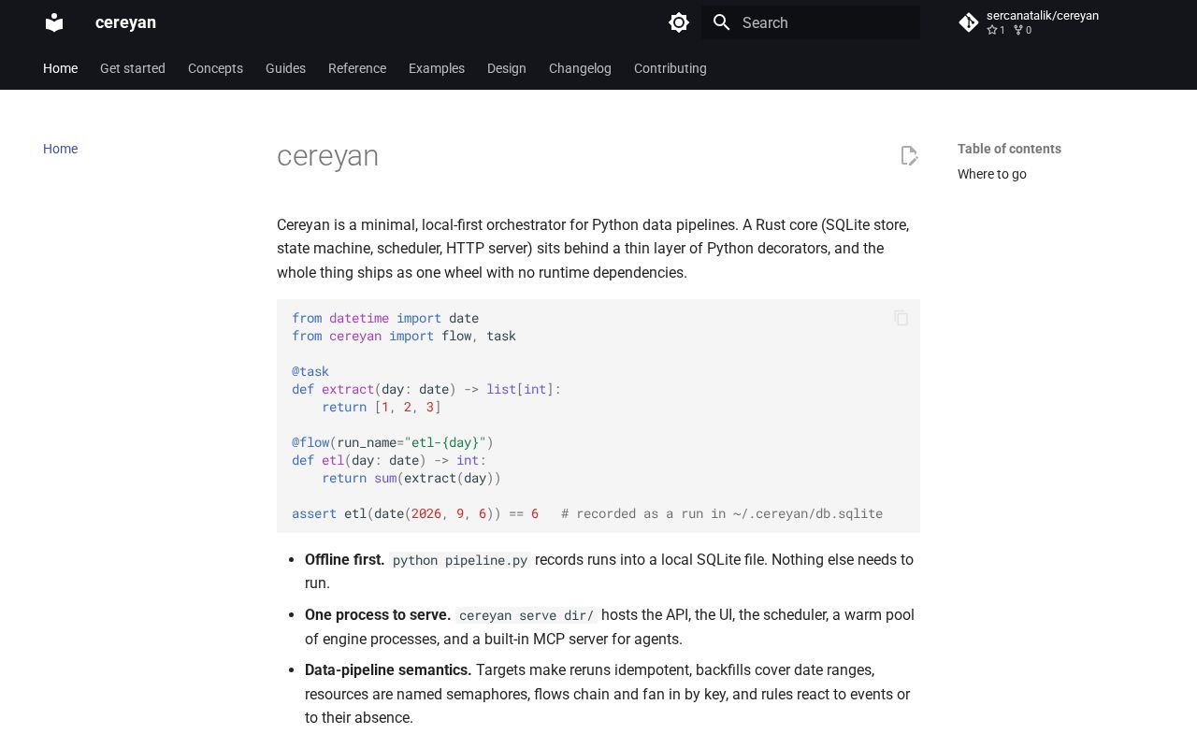Screen dimensions: 1197x748
Task: Click the search magnifier icon
Action: click(721, 22)
